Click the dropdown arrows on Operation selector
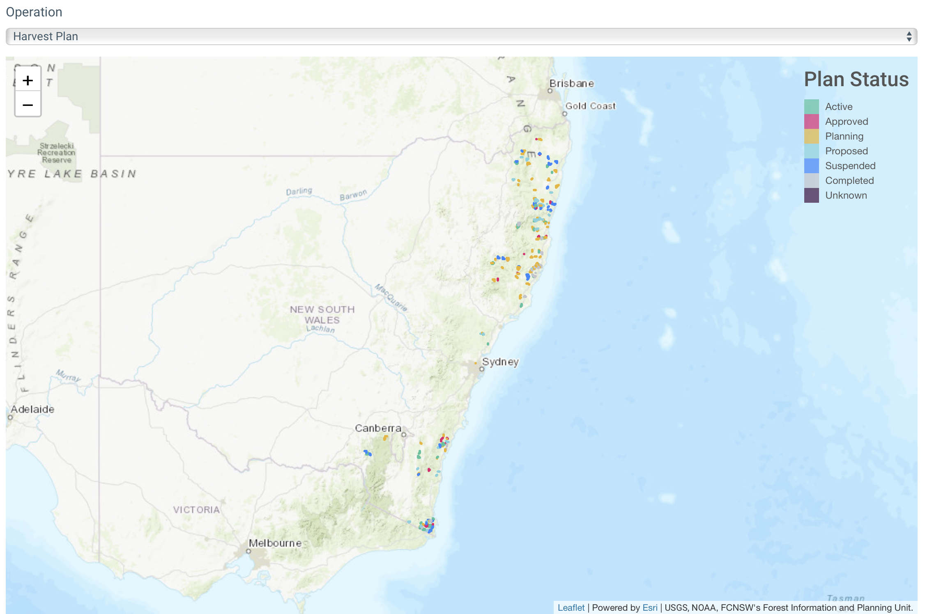Image resolution: width=925 pixels, height=614 pixels. coord(909,37)
